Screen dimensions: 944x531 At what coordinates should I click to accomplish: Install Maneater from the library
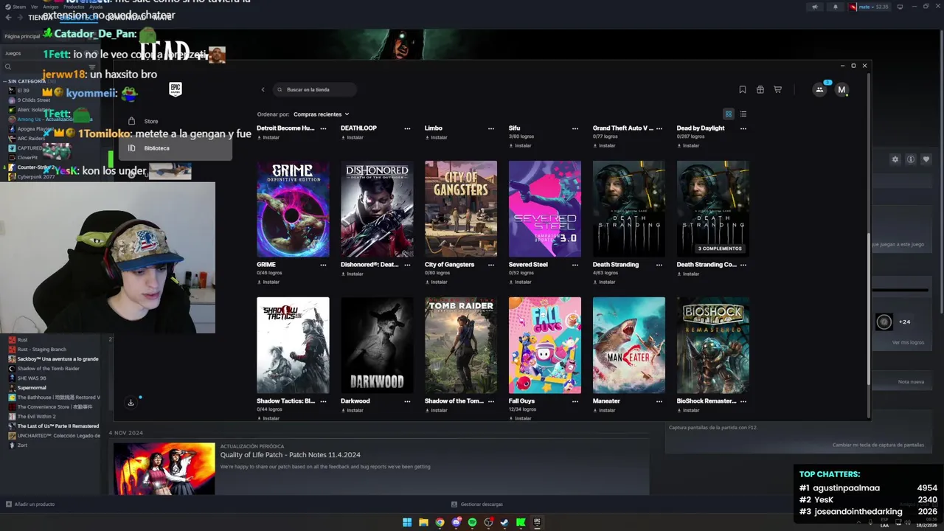pyautogui.click(x=605, y=410)
